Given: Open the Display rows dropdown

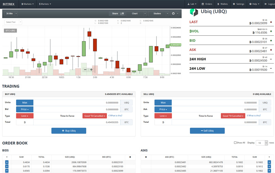Looking at the screenshot, I should [x=262, y=143].
